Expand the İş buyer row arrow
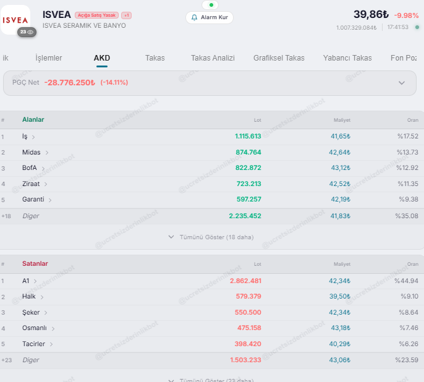The image size is (424, 382). point(33,137)
